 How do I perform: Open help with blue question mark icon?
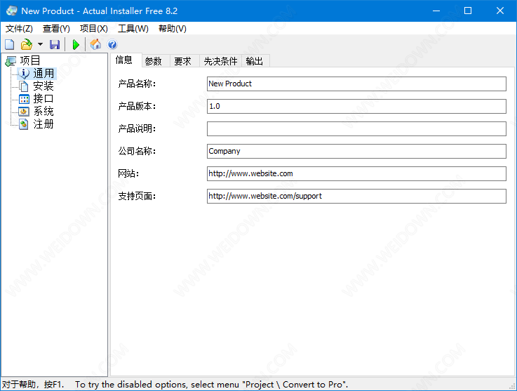(x=112, y=44)
